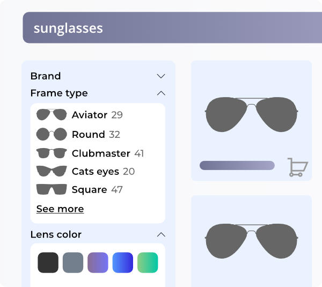Image resolution: width=322 pixels, height=287 pixels.
Task: Select the Round frame glasses icon
Action: [x=52, y=134]
